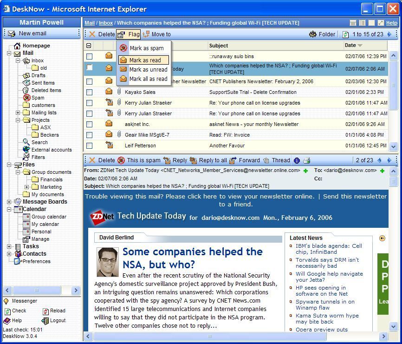This screenshot has width=402, height=344.
Task: Click the message info icon
Action: [297, 160]
